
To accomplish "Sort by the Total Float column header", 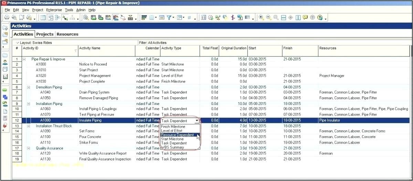I will click(x=210, y=48).
